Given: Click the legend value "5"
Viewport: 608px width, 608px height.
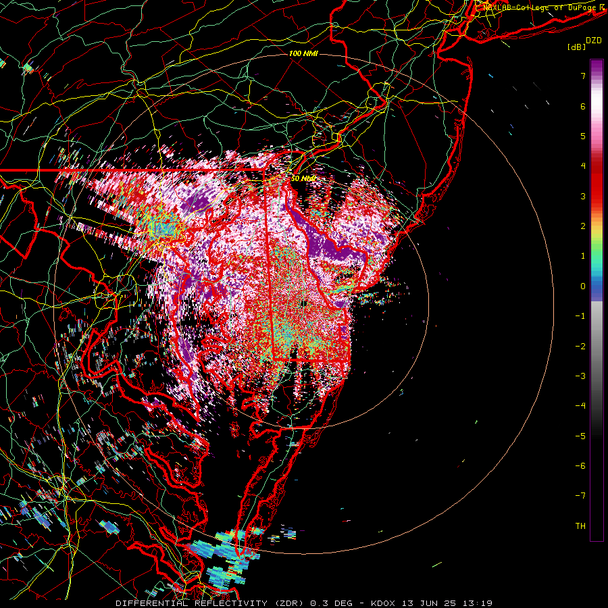Looking at the screenshot, I should [x=583, y=136].
